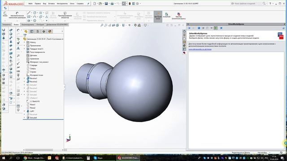The width and height of the screenshot is (287, 161).
Task: Click the DriveWorksXpress info icon
Action: tap(199, 28)
